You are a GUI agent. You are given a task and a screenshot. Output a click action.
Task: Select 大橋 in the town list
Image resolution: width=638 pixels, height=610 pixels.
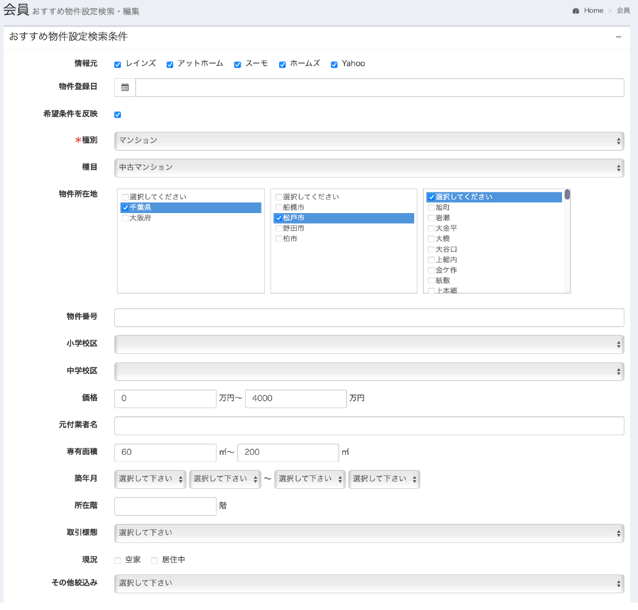(494, 239)
